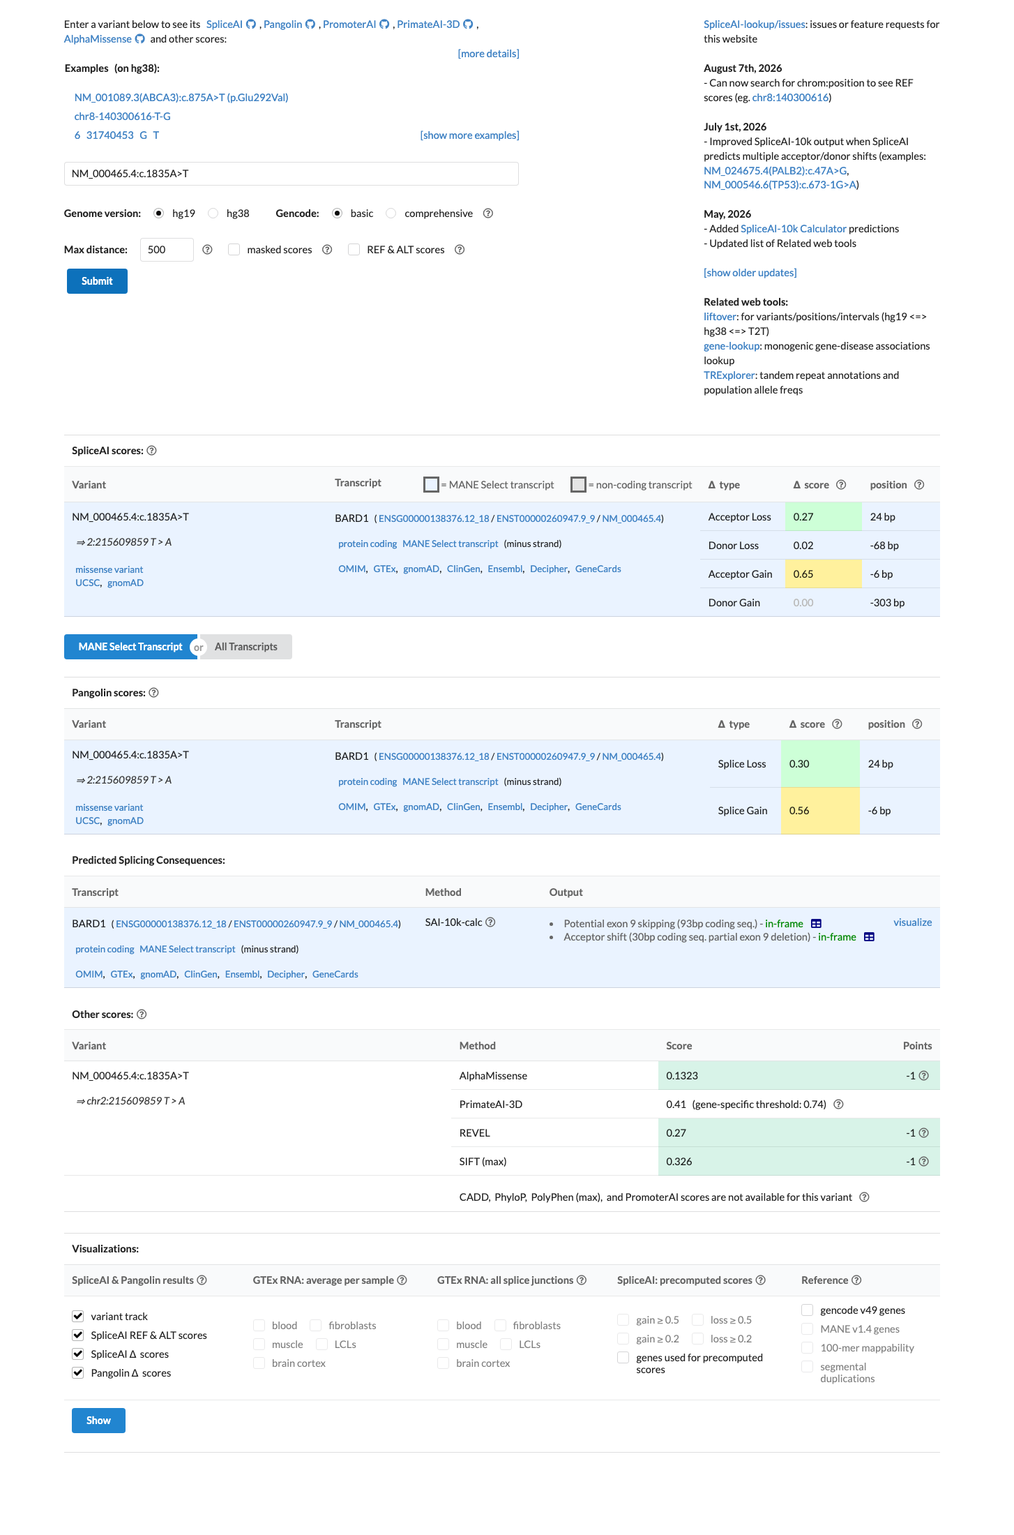This screenshot has width=1014, height=1535.
Task: Click AlphaMissense points help icon
Action: pyautogui.click(x=924, y=1076)
